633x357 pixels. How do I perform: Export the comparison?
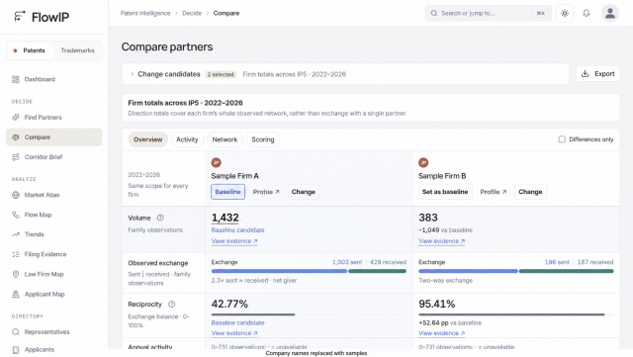point(597,74)
